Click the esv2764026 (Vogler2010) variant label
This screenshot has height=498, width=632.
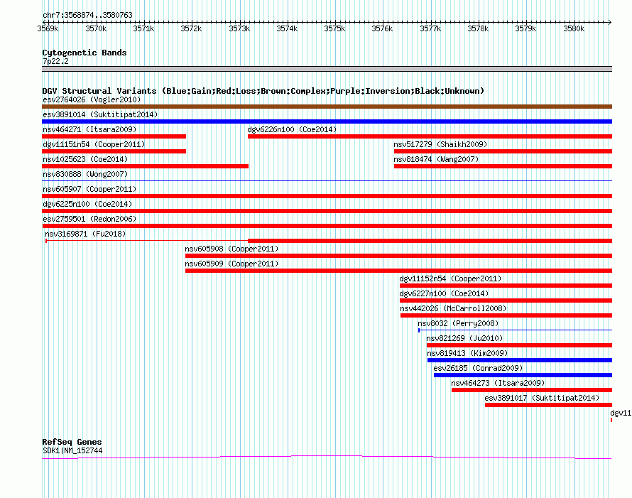(x=92, y=99)
